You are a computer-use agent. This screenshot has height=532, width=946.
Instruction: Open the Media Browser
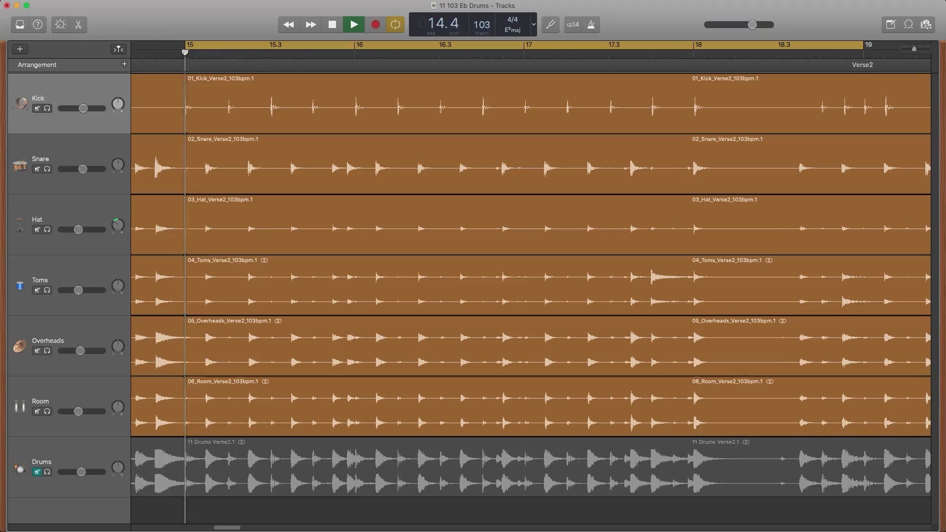click(926, 25)
